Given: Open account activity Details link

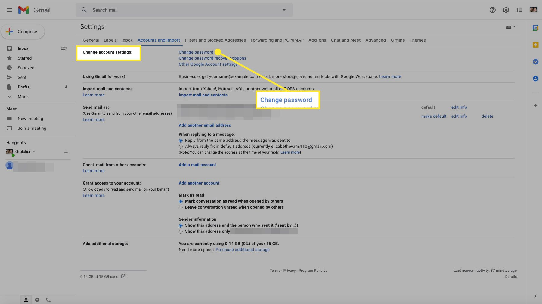Looking at the screenshot, I should coord(511,277).
